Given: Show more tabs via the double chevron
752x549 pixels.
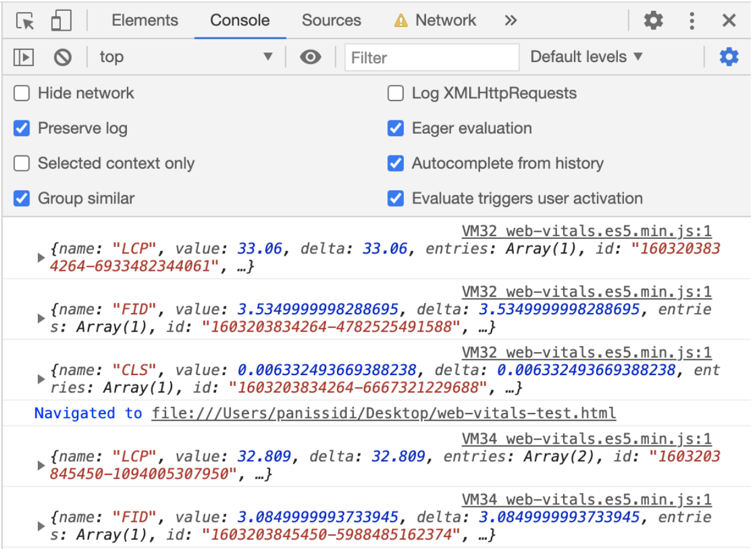Looking at the screenshot, I should pyautogui.click(x=510, y=21).
